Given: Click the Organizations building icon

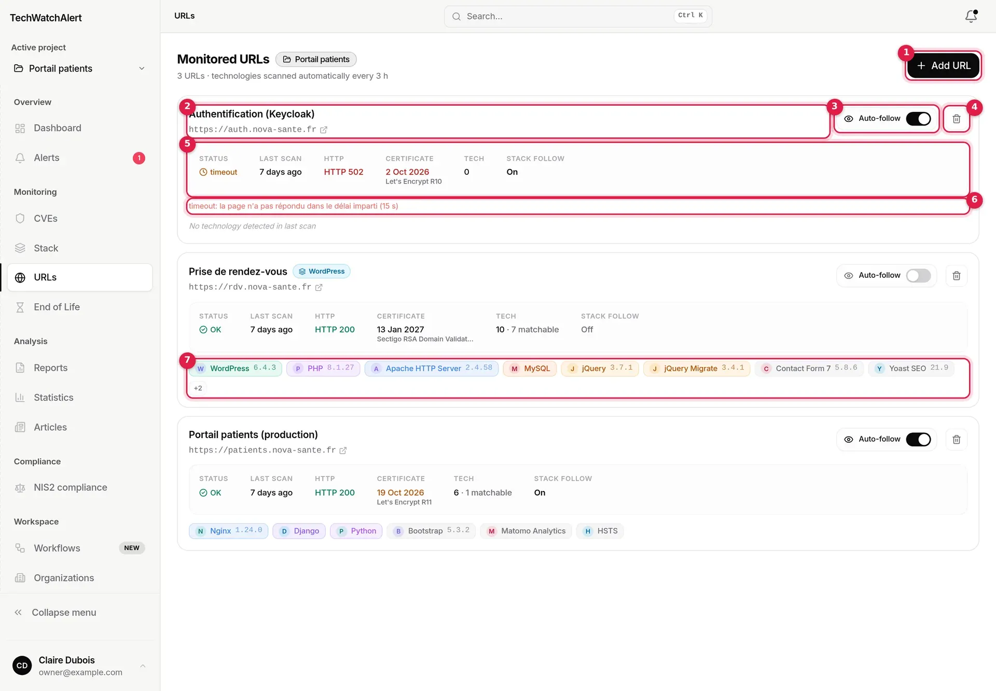Looking at the screenshot, I should [x=20, y=577].
